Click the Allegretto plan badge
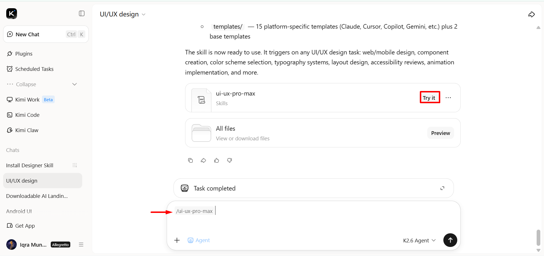This screenshot has width=544, height=256. (60, 245)
